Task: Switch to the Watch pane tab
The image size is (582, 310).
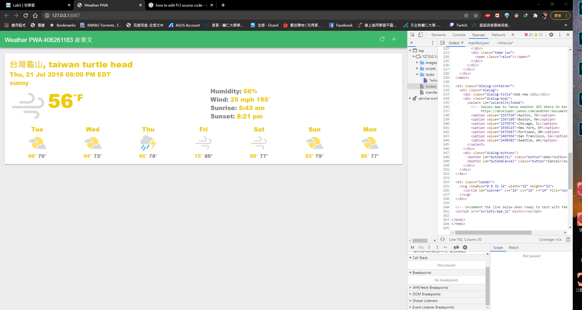Action: [513, 248]
